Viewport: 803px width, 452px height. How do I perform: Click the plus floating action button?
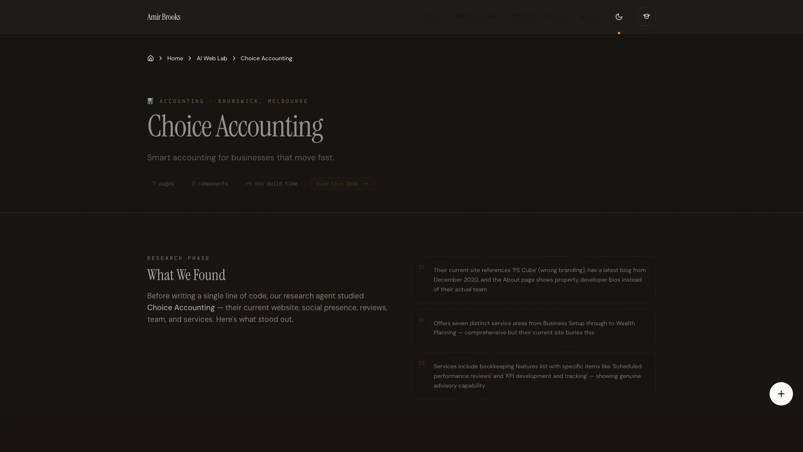pos(781,394)
